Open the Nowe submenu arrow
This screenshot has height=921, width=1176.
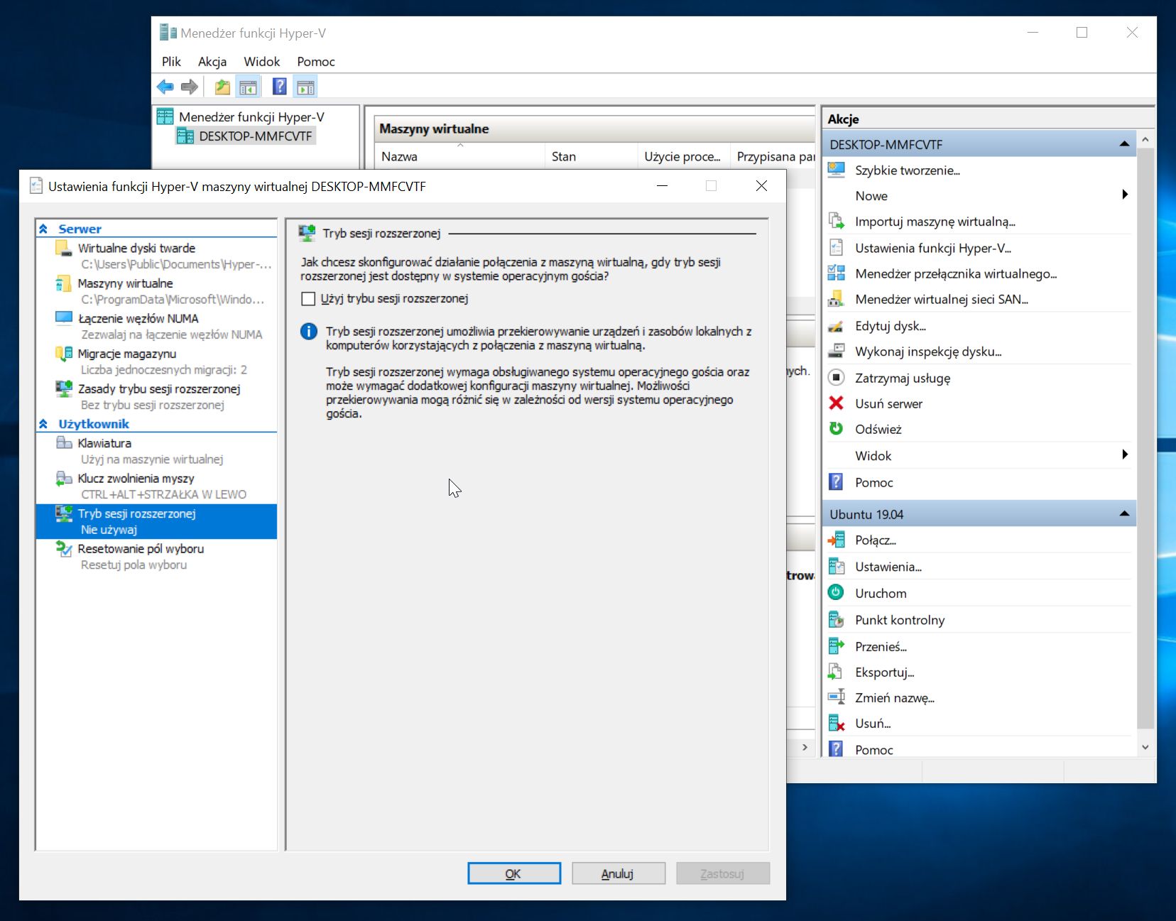click(x=1124, y=195)
